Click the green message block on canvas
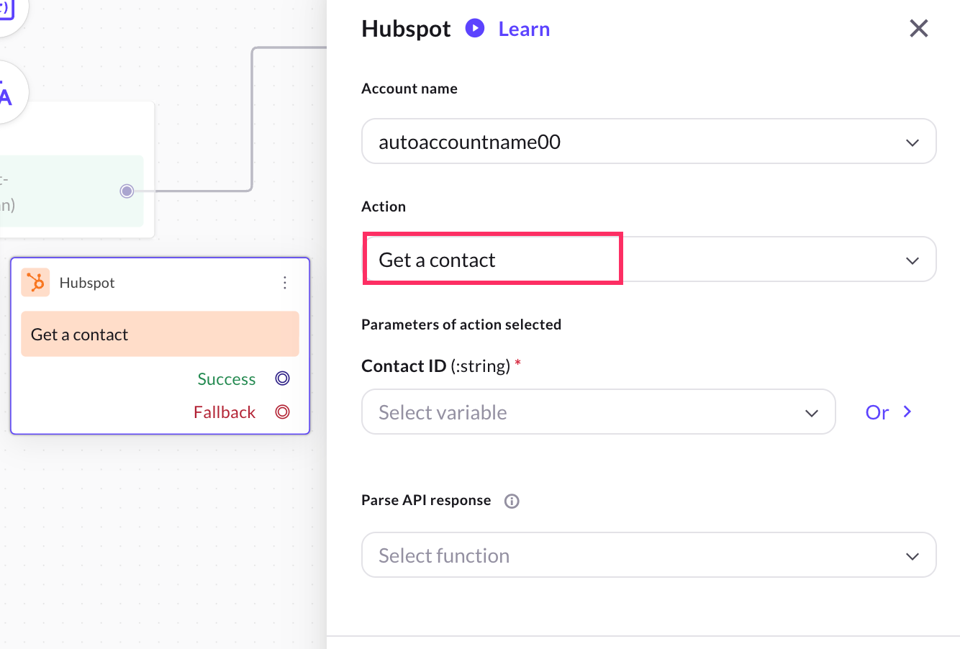Screen dimensions: 960x649 coord(65,191)
